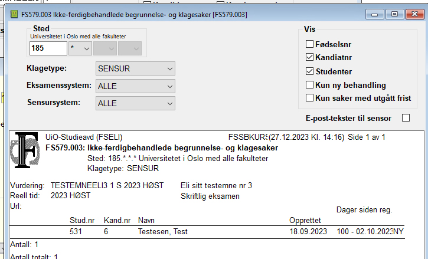Open the Sensursystem dropdown showing ALLE
This screenshot has height=259, width=428.
tap(135, 103)
